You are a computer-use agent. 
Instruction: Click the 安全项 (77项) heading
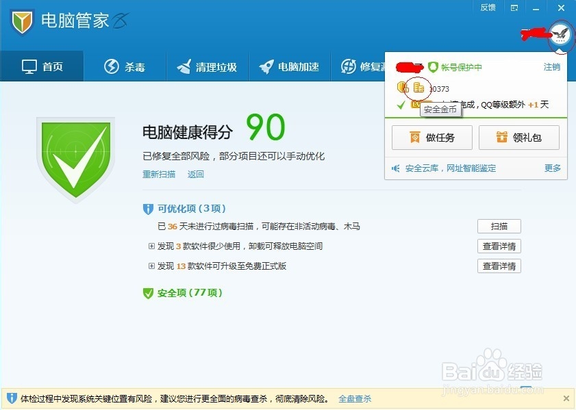[x=190, y=293]
